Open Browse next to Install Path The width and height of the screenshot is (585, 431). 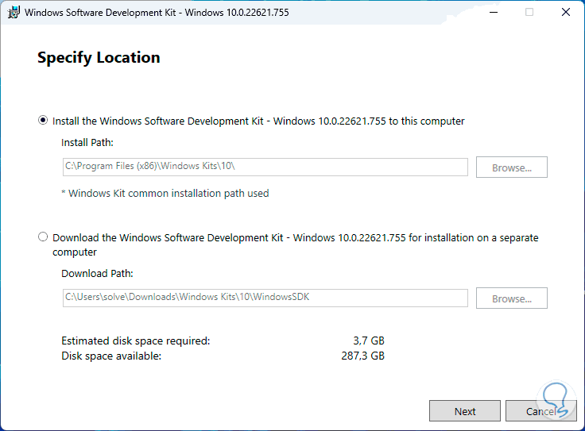point(512,167)
